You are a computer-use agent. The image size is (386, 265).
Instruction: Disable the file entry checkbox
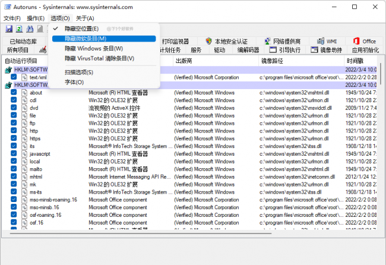(x=14, y=115)
